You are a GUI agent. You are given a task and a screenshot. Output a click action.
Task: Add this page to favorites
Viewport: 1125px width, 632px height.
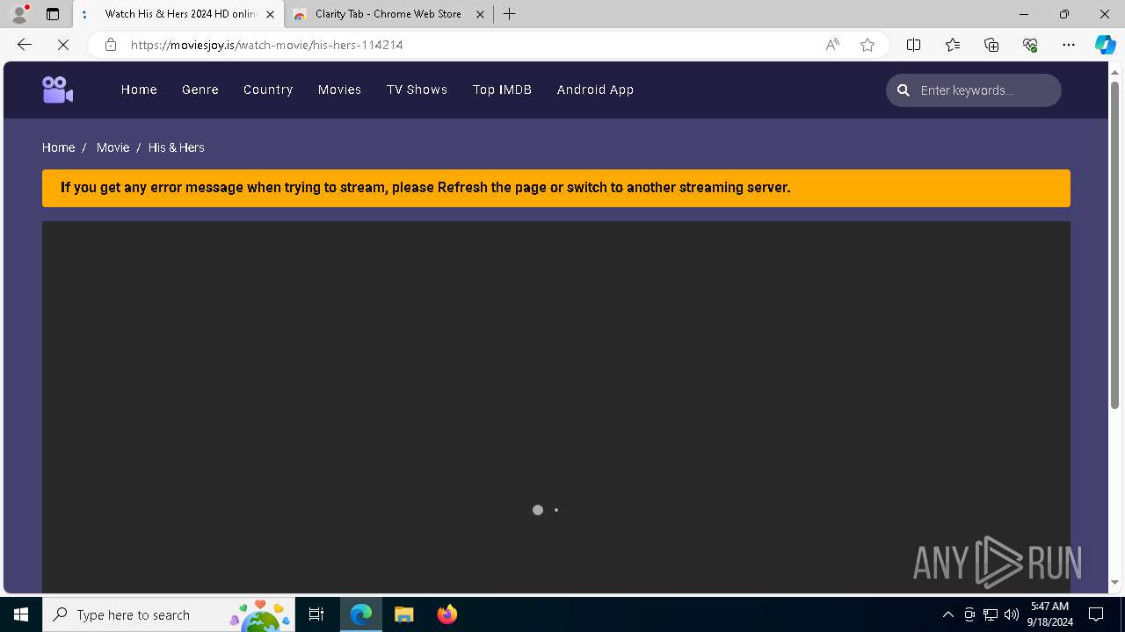pos(867,45)
